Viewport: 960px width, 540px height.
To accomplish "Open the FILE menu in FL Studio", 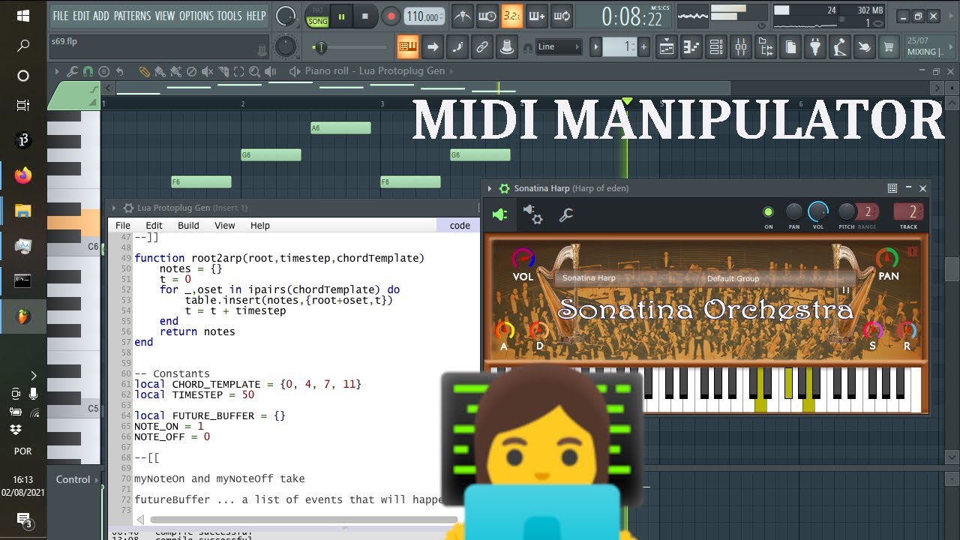I will [x=61, y=16].
